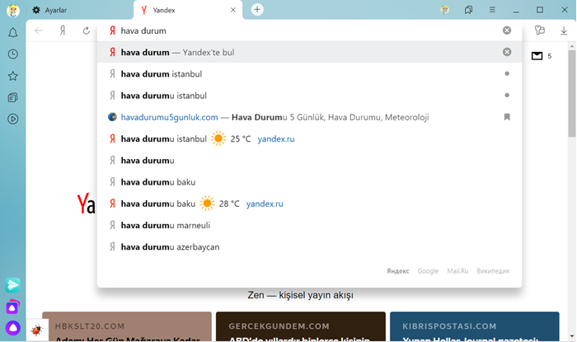Select the plain 'hava durumu' suggestion
The height and width of the screenshot is (342, 577).
309,161
